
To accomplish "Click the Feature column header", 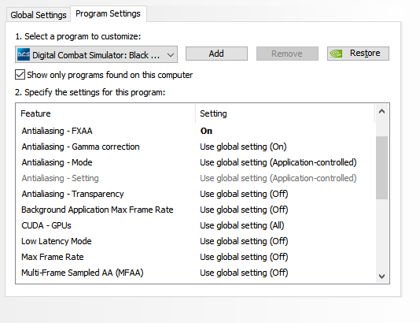I will 105,113.
